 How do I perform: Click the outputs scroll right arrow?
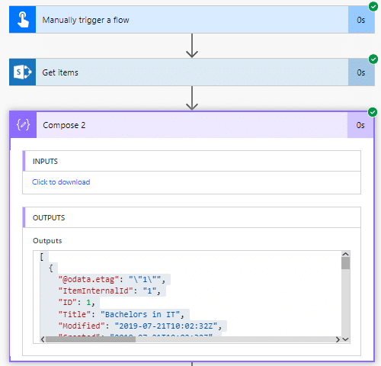(338, 339)
